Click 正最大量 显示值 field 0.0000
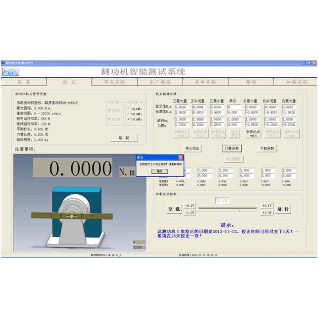This screenshot has height=318, width=318. click(182, 107)
